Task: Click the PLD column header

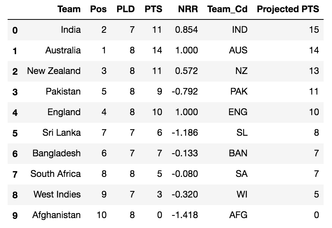Action: (x=126, y=9)
